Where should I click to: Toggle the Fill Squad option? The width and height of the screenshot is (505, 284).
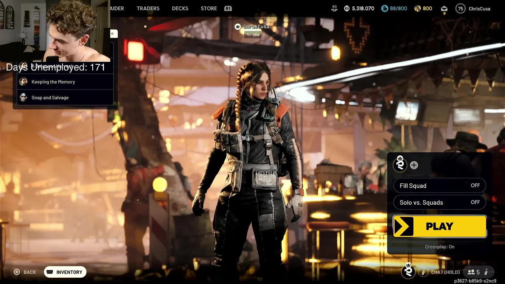(x=440, y=186)
